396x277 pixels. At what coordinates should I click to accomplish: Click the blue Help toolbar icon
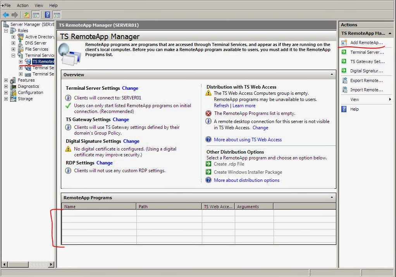[x=48, y=15]
